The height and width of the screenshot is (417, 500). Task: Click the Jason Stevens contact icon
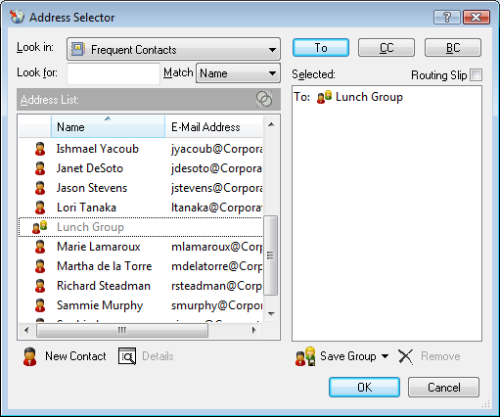(x=40, y=188)
